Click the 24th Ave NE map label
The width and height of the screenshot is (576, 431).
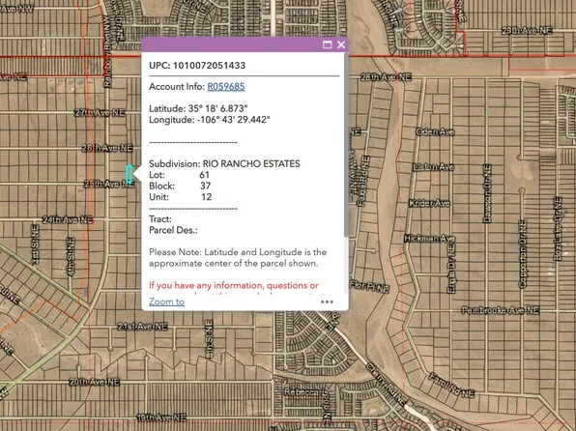68,219
